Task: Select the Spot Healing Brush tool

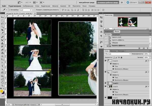Action: pos(3,37)
